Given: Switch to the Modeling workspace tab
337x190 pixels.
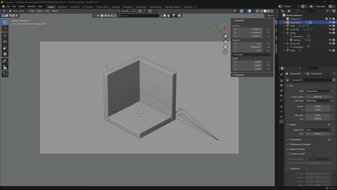Looking at the screenshot, I should (x=62, y=7).
